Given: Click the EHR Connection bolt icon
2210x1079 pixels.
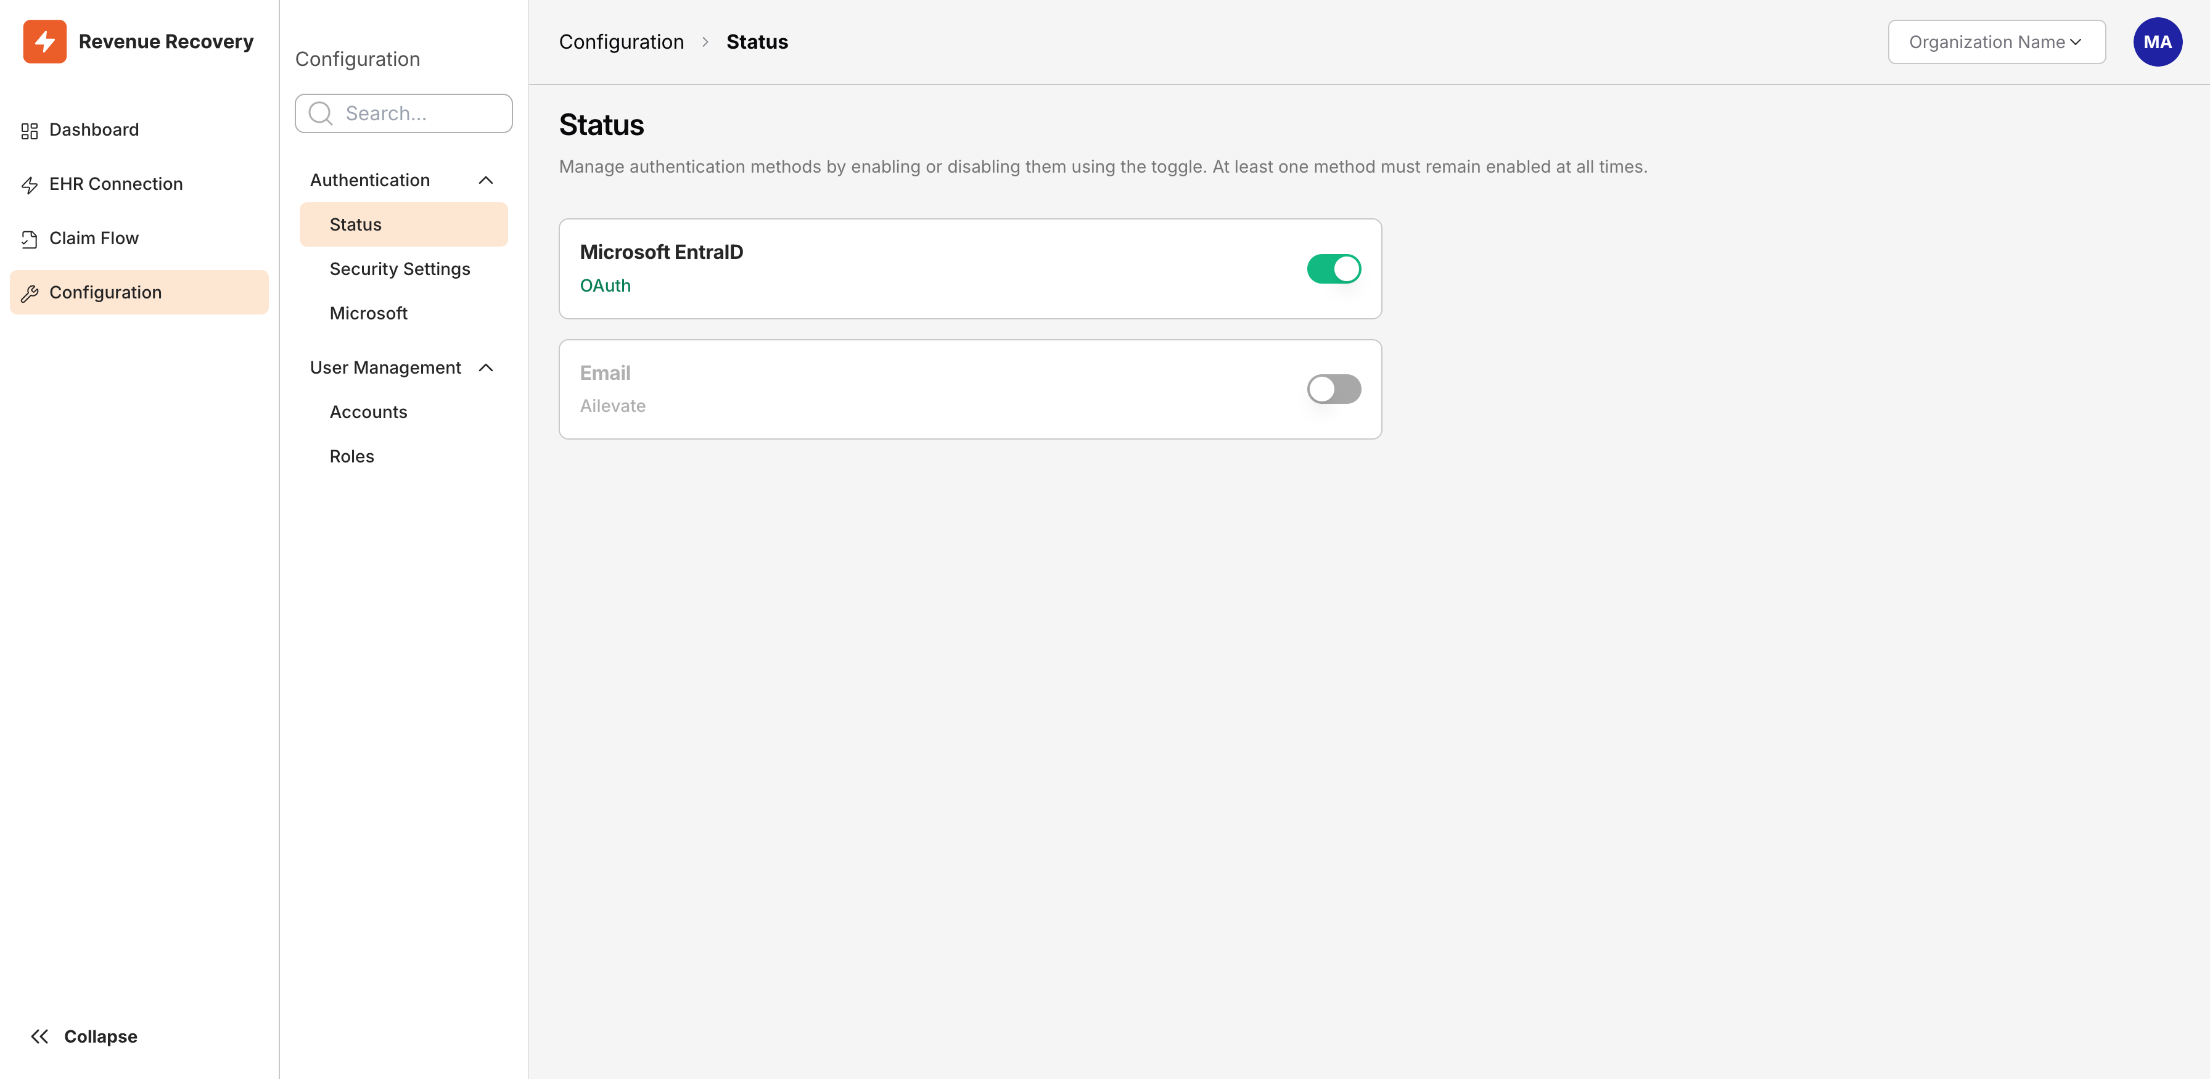Looking at the screenshot, I should pyautogui.click(x=28, y=184).
